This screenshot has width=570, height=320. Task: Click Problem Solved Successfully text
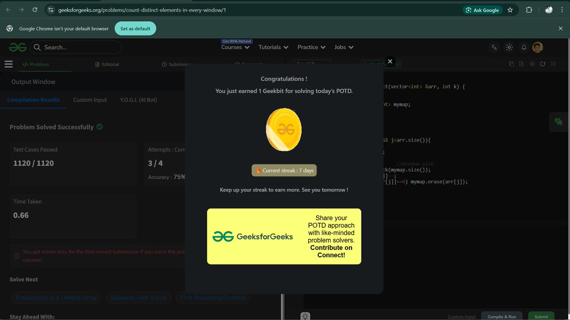tap(52, 127)
